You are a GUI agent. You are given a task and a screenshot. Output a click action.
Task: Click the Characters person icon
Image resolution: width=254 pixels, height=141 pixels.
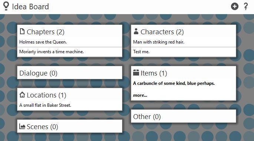tap(136, 31)
